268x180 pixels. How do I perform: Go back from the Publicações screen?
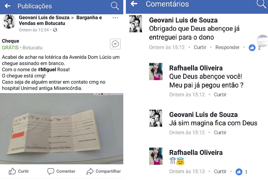click(7, 6)
